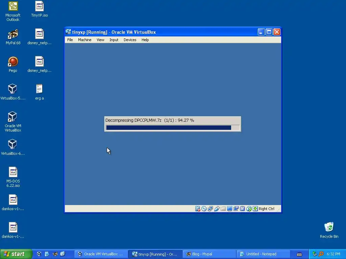Maximize the tinyxp VirtualBox window
Image resolution: width=346 pixels, height=259 pixels.
pos(269,32)
